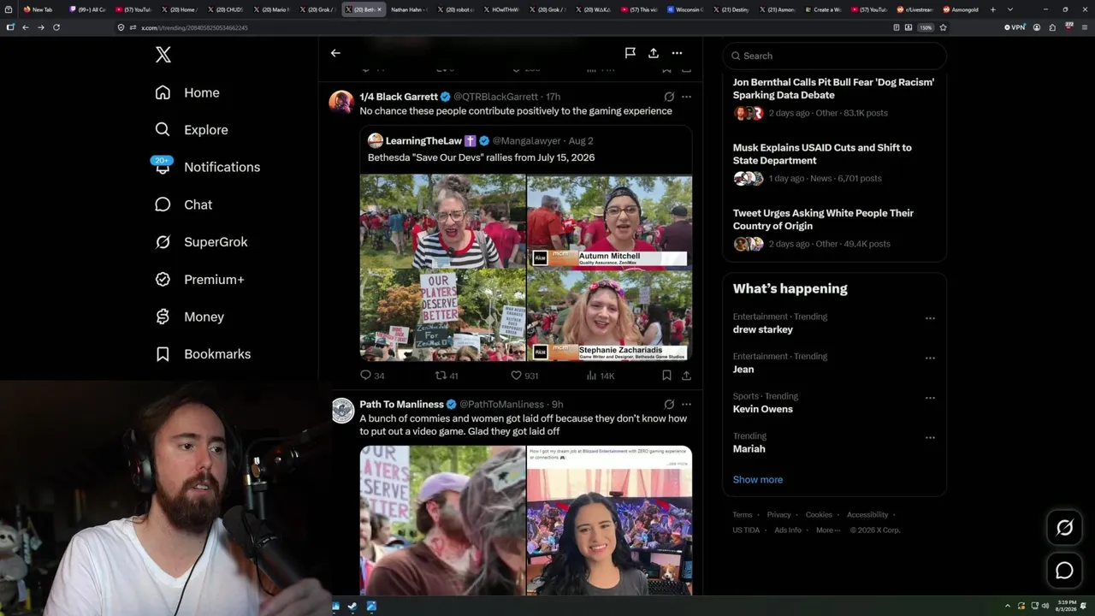Image resolution: width=1095 pixels, height=616 pixels.
Task: Open the 'Our Players Deserve Better' sign photo
Action: [x=442, y=315]
